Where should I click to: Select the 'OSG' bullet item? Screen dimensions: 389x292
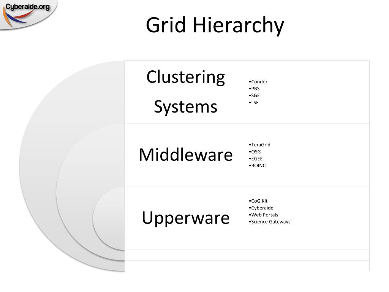pyautogui.click(x=255, y=152)
